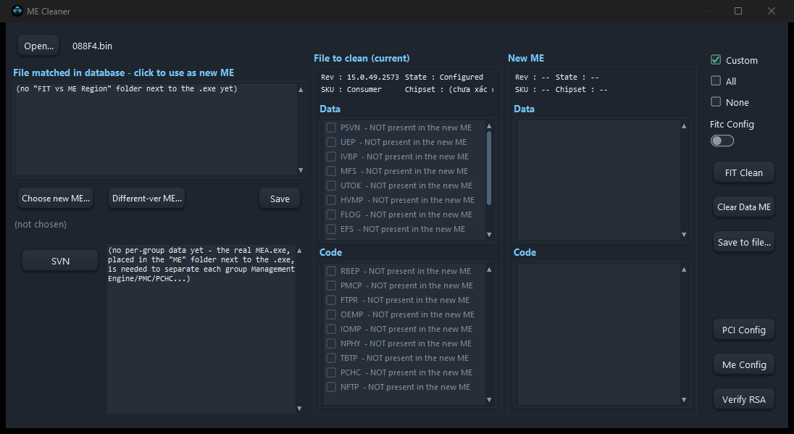Click Clear Data ME button
The image size is (794, 434).
point(744,207)
